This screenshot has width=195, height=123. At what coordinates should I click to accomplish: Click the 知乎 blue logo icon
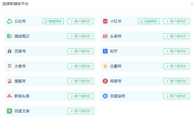point(105,51)
